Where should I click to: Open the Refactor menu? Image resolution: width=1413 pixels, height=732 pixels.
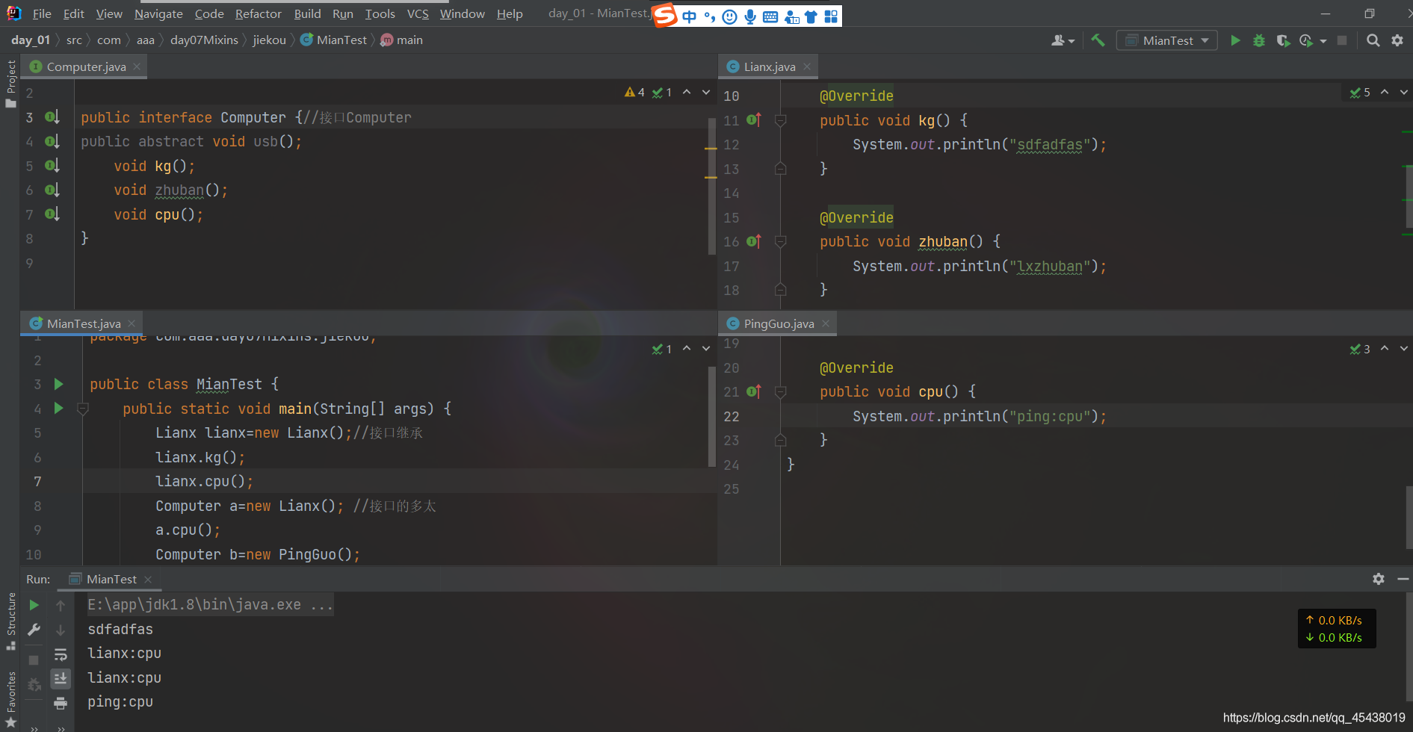point(259,13)
